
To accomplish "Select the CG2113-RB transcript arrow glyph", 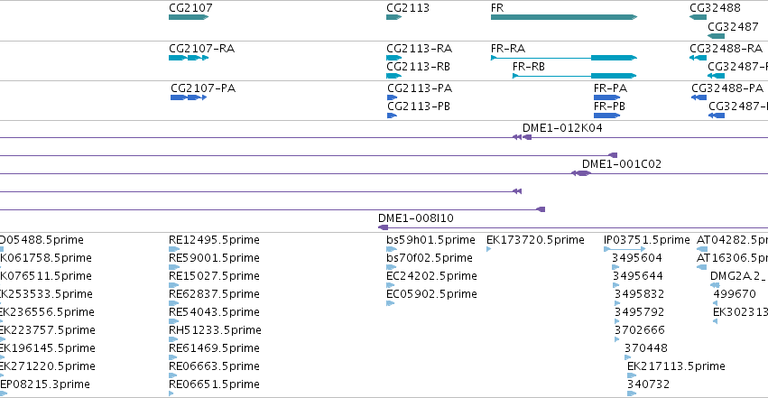I will 393,76.
